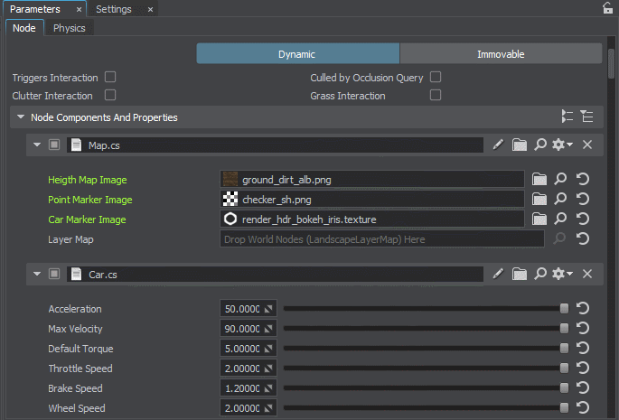The height and width of the screenshot is (420, 619).
Task: Reset the Heigth Map Image value
Action: [x=583, y=180]
